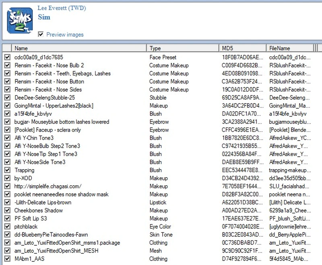The width and height of the screenshot is (322, 265).
Task: Uncheck the DeeDee-SelengStubble-25 checkbox
Action: point(7,97)
